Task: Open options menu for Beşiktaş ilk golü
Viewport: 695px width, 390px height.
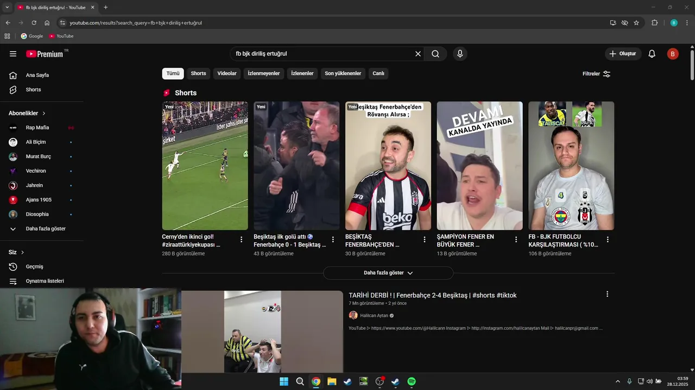Action: click(x=333, y=239)
